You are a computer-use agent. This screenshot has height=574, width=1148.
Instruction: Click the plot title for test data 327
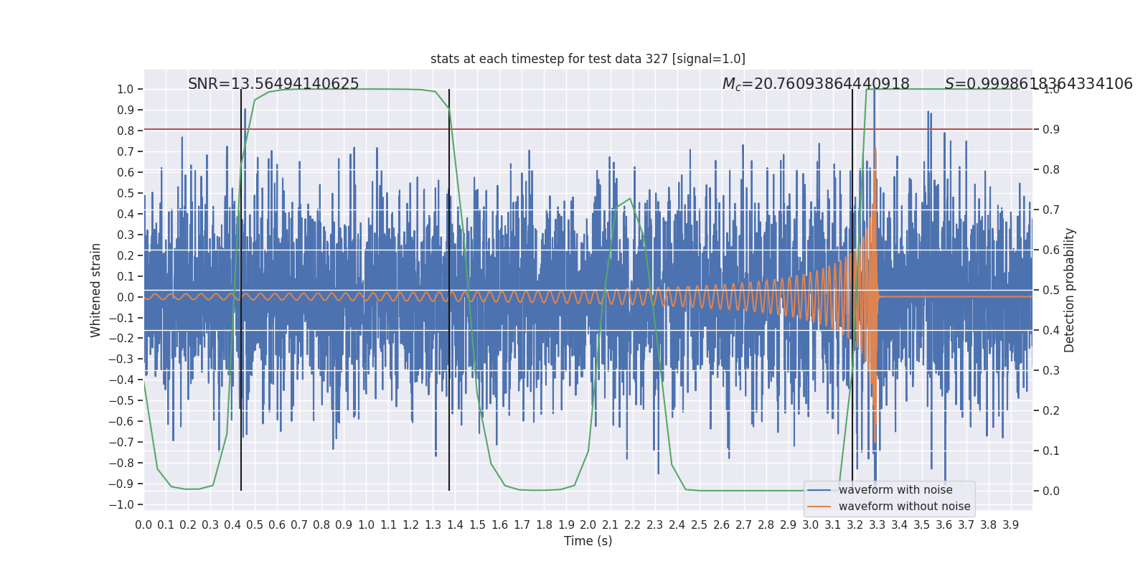(588, 59)
